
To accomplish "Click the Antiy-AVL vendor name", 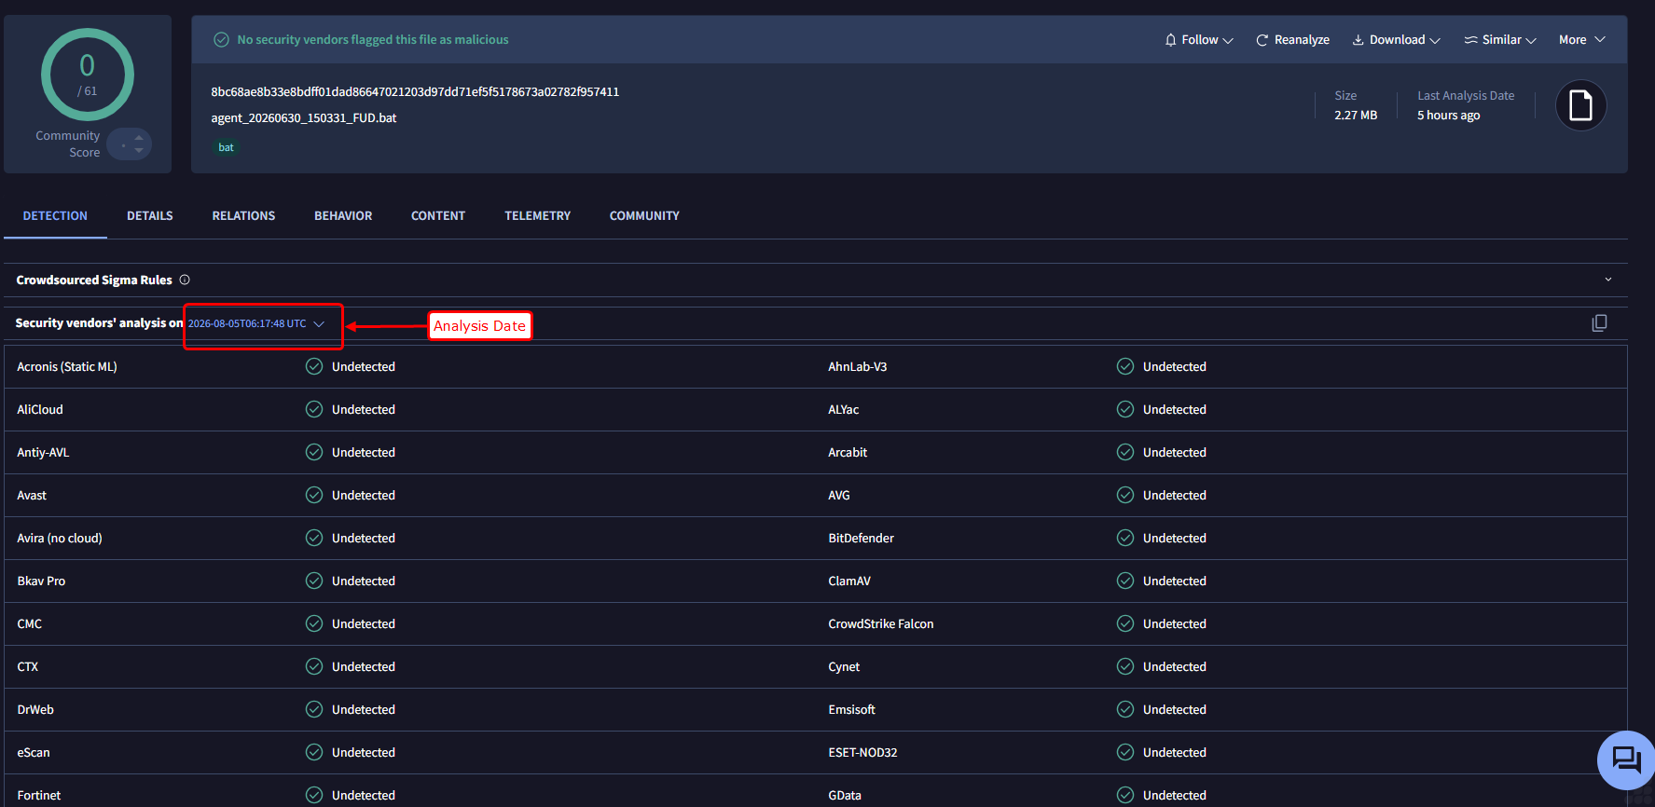I will [43, 452].
